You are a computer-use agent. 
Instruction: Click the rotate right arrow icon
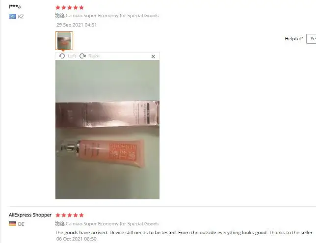82,56
